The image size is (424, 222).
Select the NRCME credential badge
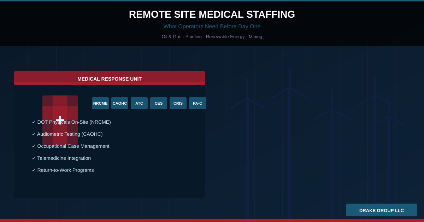coord(100,103)
